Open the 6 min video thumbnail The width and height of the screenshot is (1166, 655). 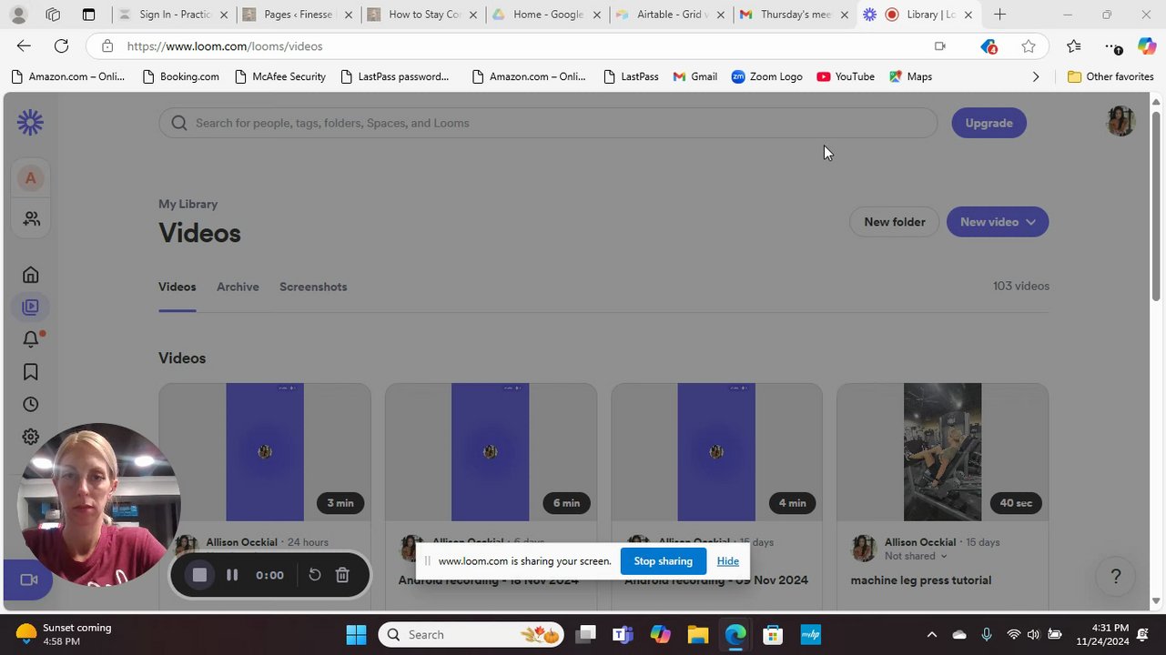(491, 452)
